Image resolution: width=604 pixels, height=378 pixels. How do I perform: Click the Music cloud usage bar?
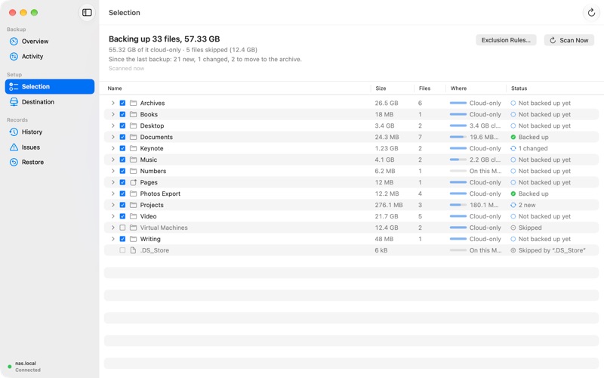click(x=458, y=160)
